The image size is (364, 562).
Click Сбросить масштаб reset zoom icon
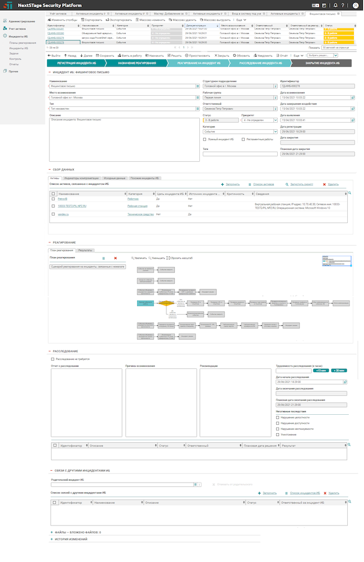(x=168, y=257)
